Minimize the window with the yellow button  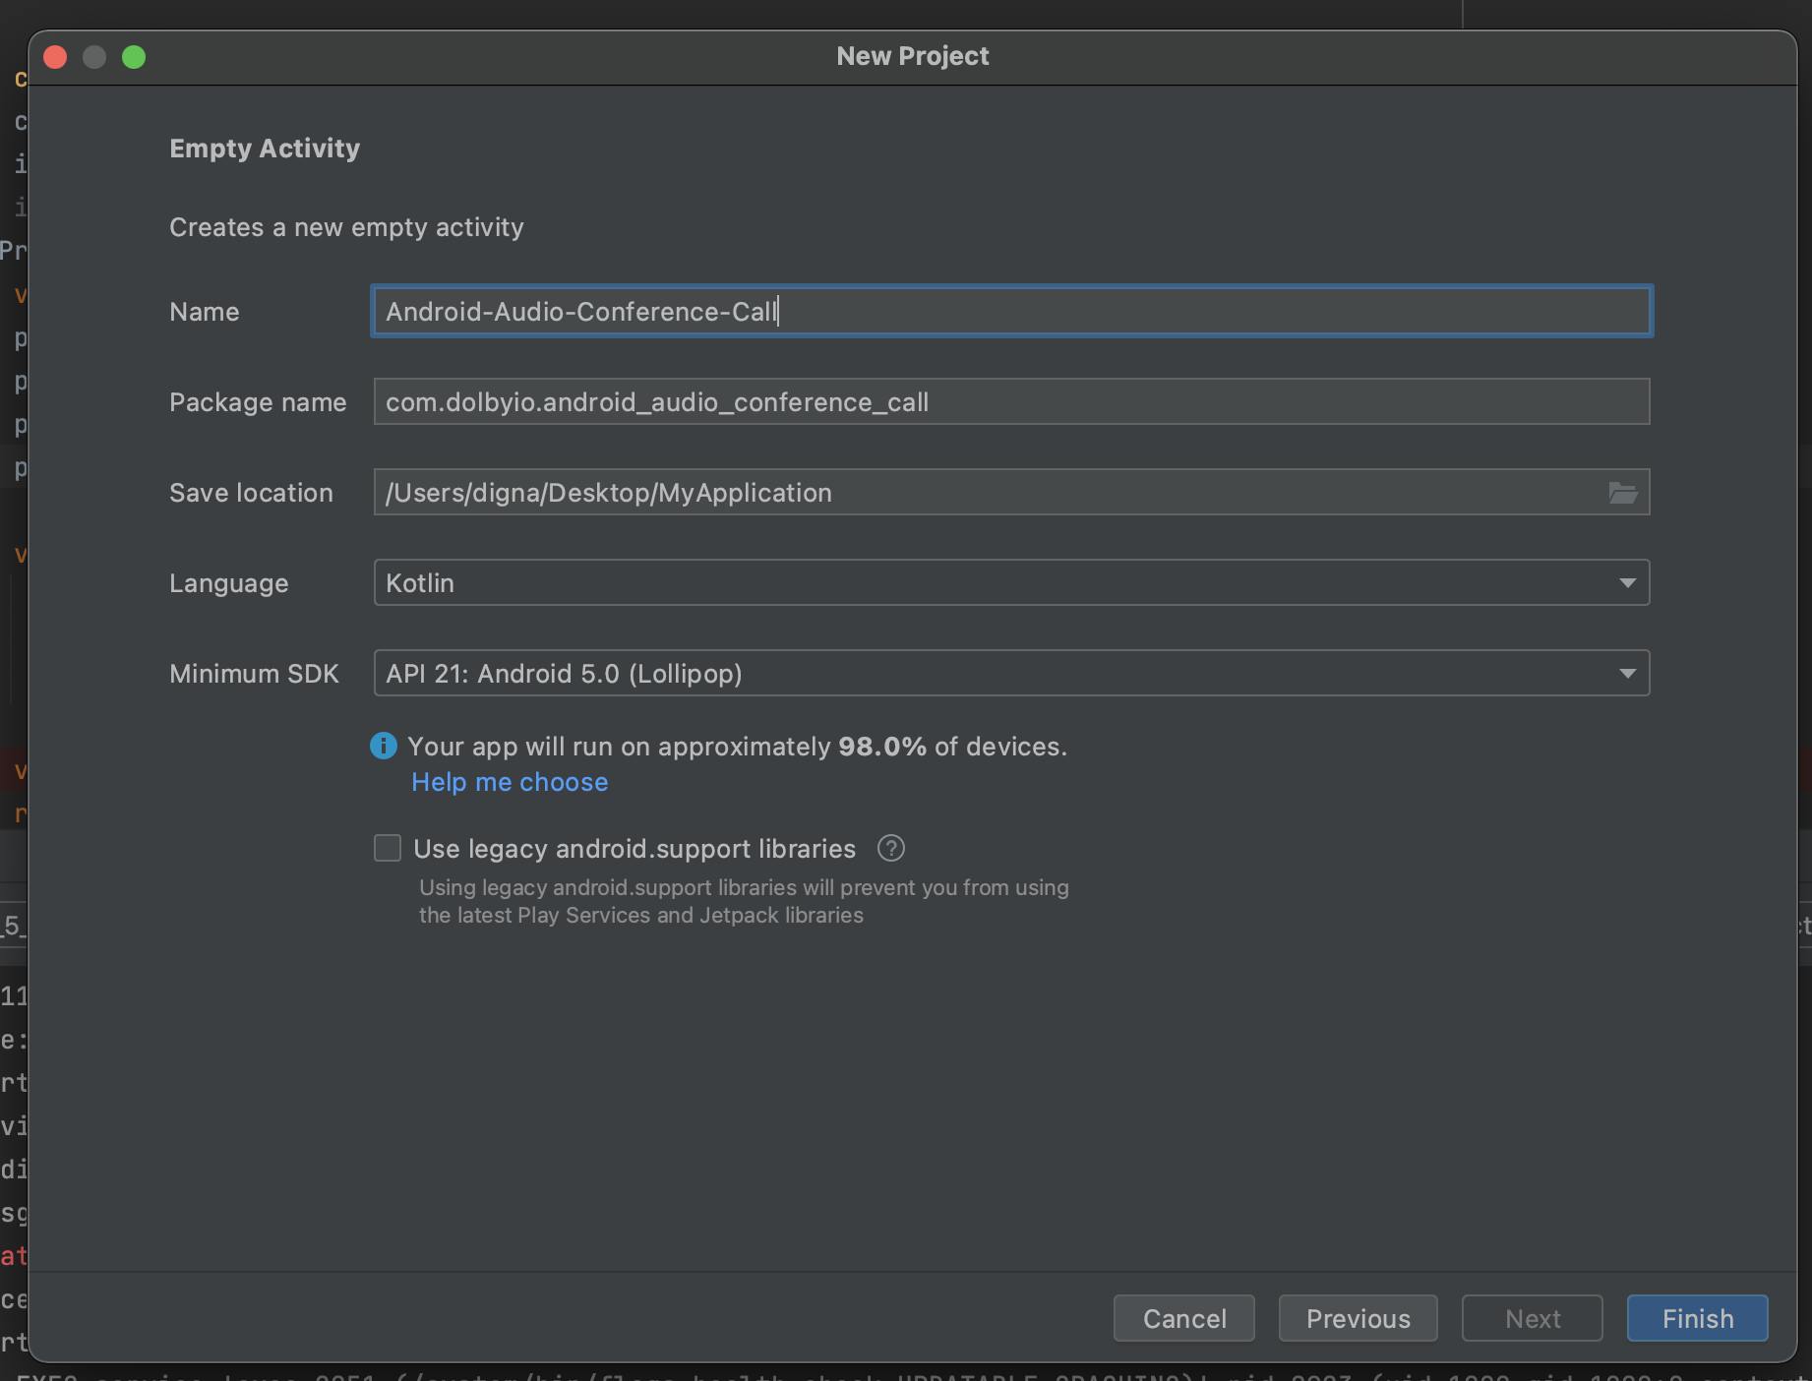point(94,56)
